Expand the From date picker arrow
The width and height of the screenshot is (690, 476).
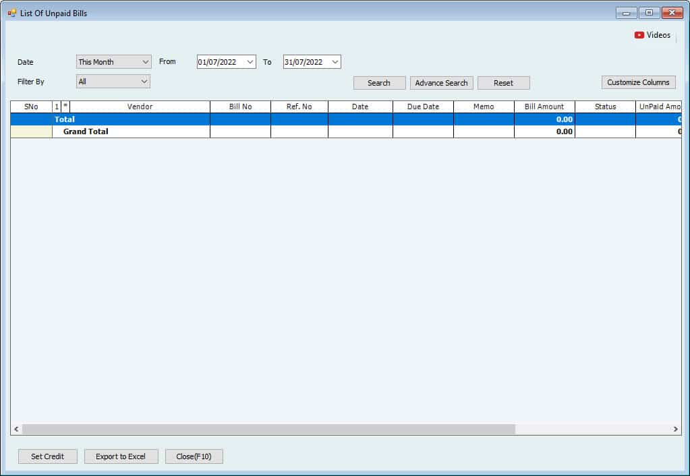250,62
